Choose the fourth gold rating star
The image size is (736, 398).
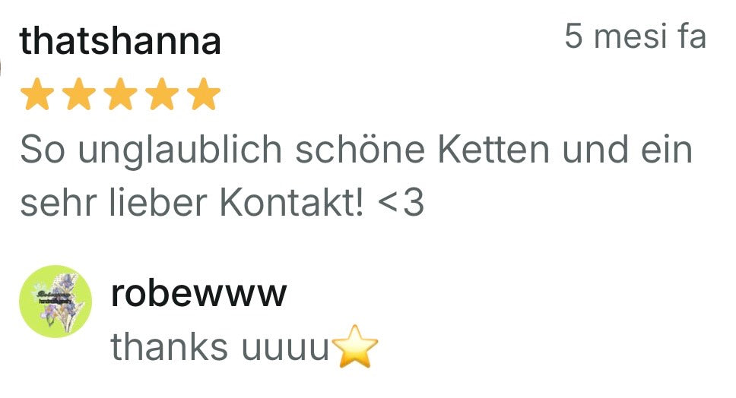point(162,93)
